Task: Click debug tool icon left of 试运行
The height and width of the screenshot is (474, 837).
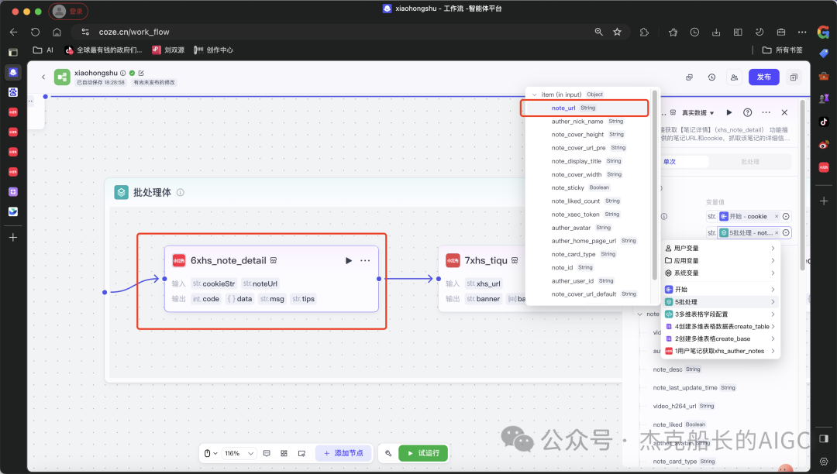Action: click(388, 453)
